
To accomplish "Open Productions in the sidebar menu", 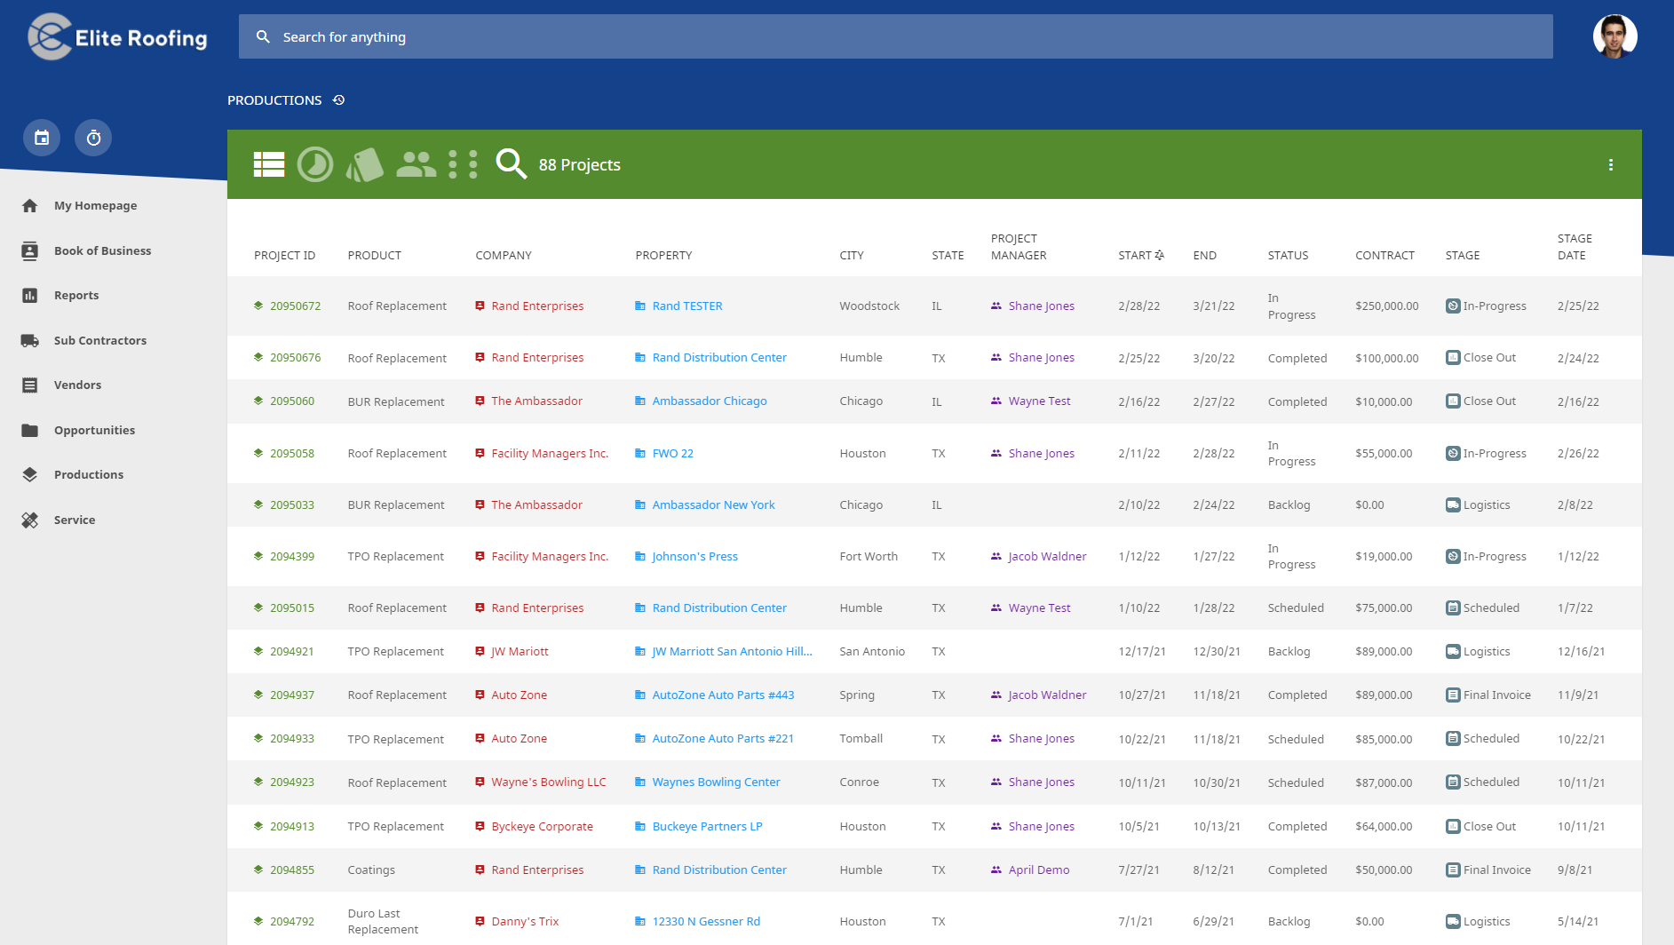I will pos(89,474).
